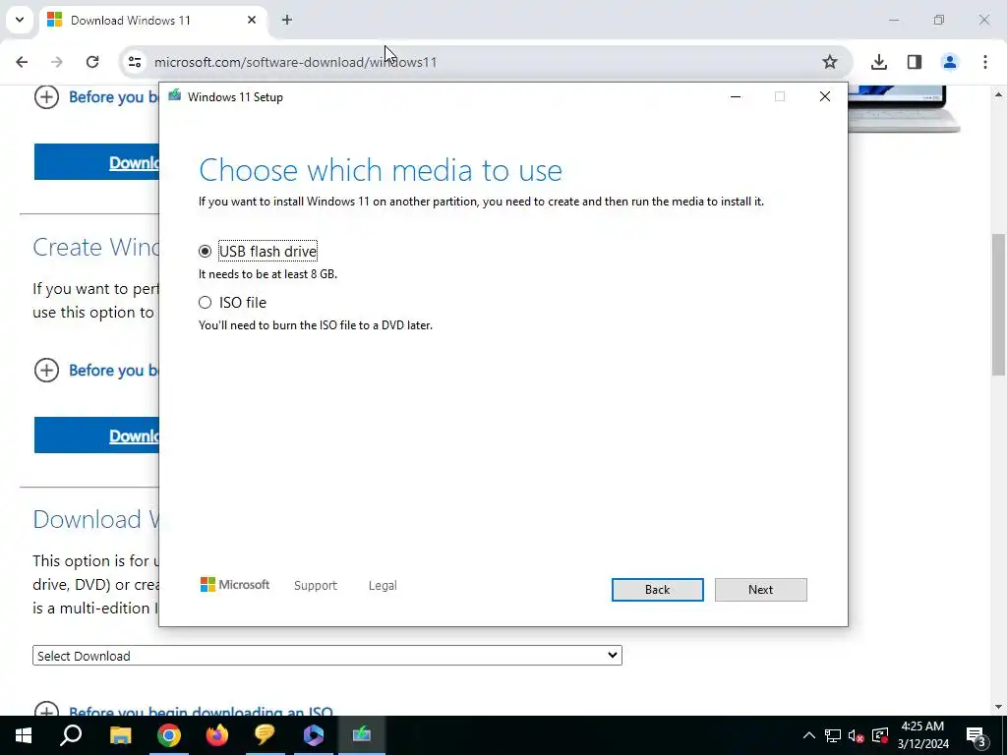This screenshot has width=1007, height=755.
Task: Open the tab search dropdown arrow
Action: (x=20, y=20)
